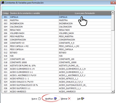Click the Modificar button label
The height and width of the screenshot is (103, 116).
(49, 99)
